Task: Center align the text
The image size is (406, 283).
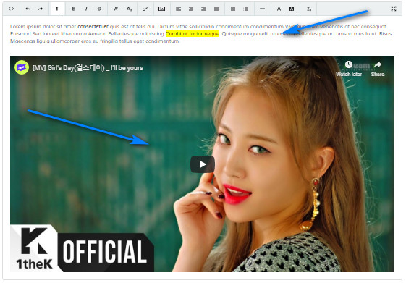Action: click(x=191, y=9)
